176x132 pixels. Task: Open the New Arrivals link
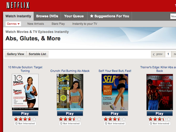tap(35, 24)
